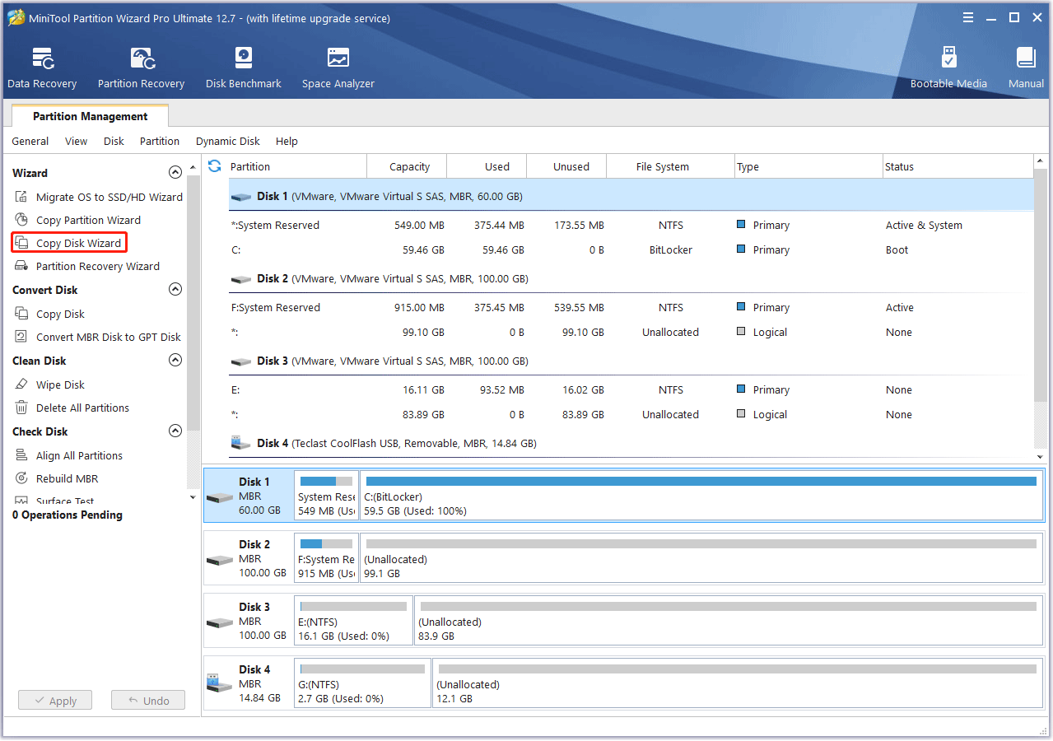Collapse the Convert Disk section

[x=175, y=290]
